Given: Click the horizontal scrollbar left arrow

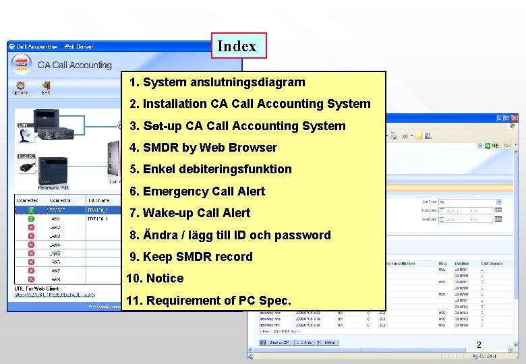Looking at the screenshot, I should (x=250, y=350).
